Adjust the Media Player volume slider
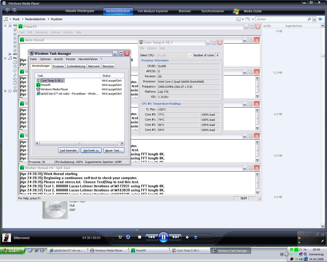This screenshot has height=262, width=327. click(203, 237)
